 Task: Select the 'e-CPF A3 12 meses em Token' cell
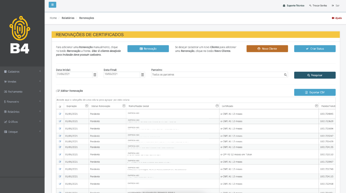(x=269, y=154)
